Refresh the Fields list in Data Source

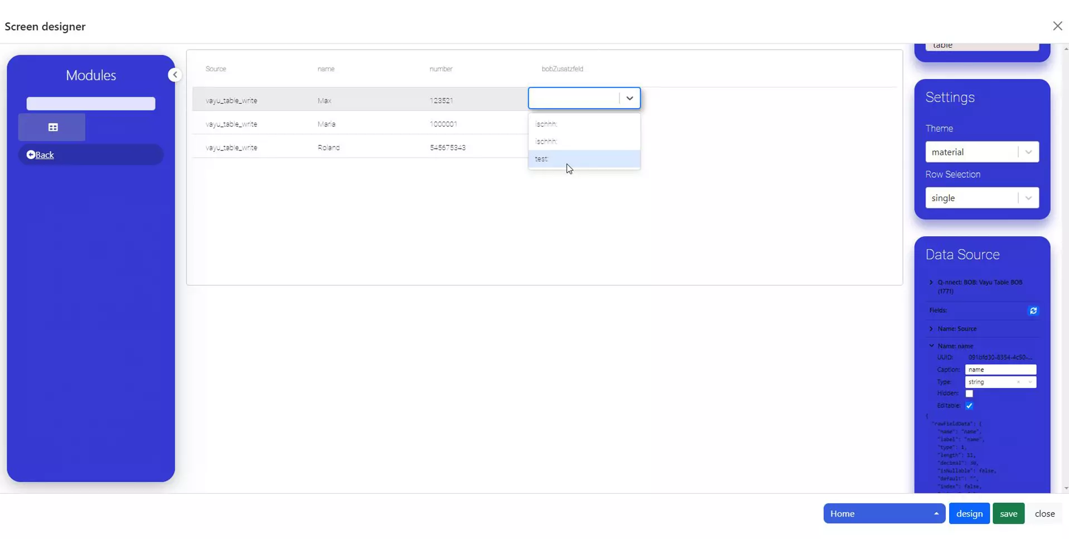pos(1033,310)
